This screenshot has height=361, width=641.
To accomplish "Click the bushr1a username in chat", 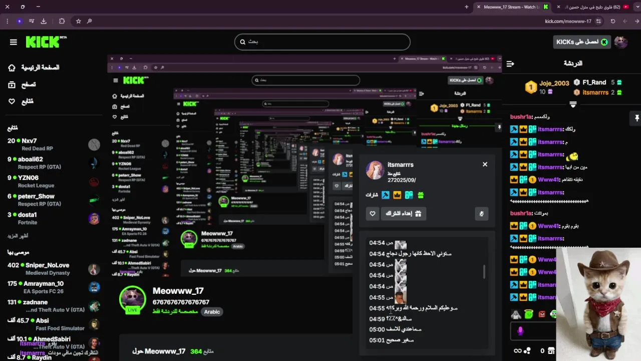I will [x=521, y=117].
